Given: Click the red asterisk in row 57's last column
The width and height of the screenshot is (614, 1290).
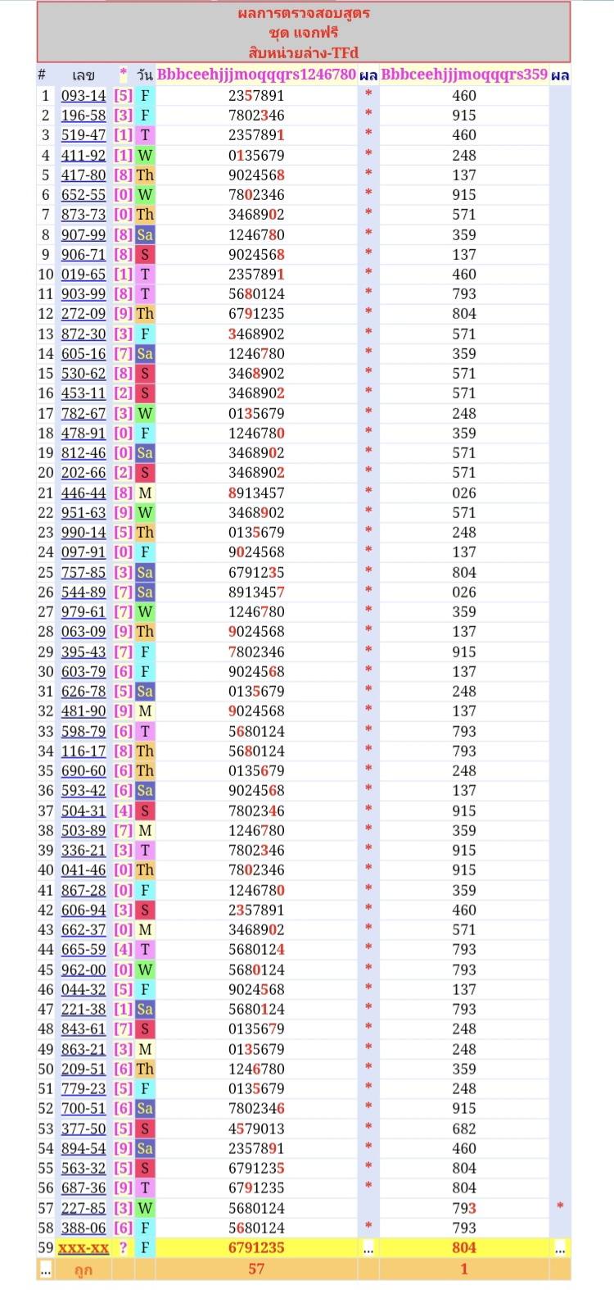Looking at the screenshot, I should (x=560, y=1207).
